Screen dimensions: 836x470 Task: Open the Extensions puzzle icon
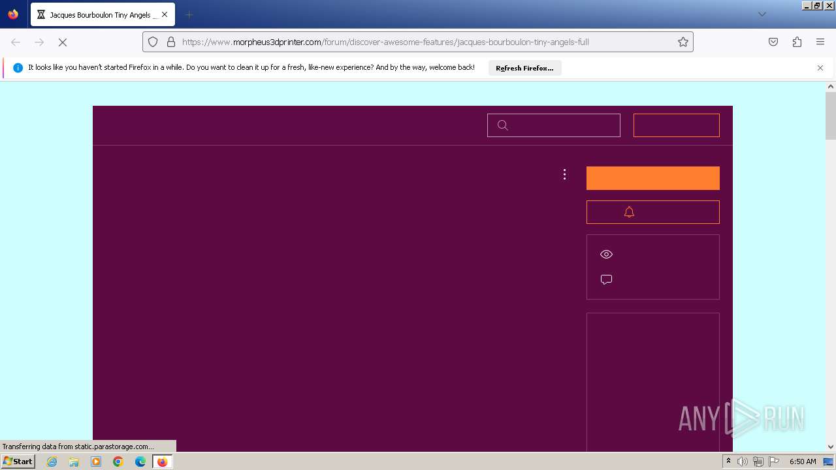coord(797,42)
